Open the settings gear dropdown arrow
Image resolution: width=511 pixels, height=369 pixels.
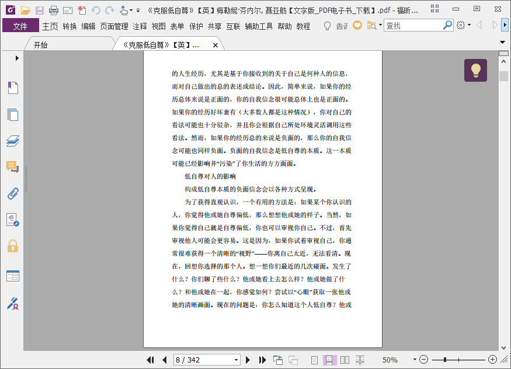coord(469,25)
